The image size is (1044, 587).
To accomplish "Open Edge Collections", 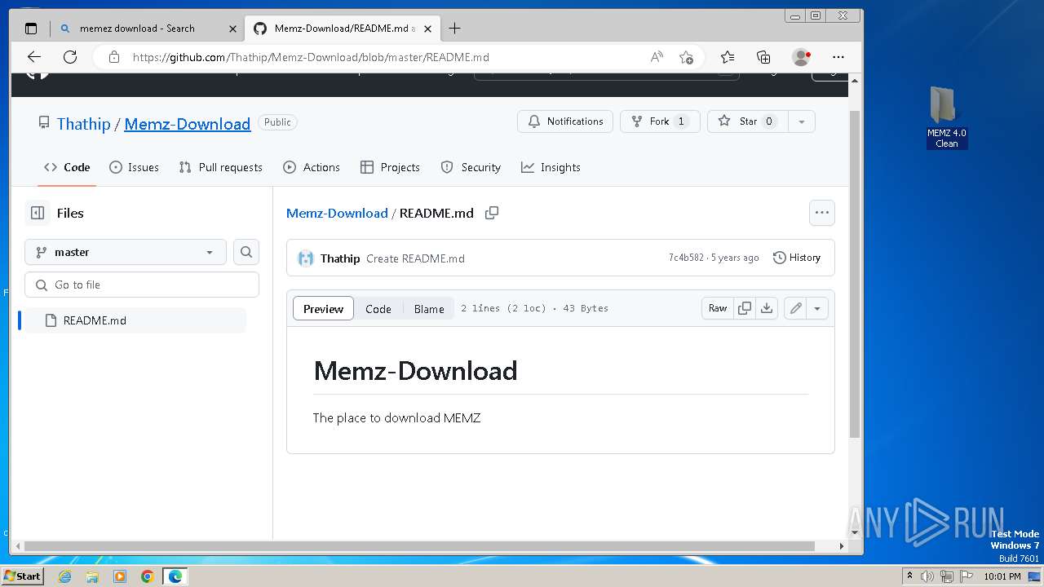I will [x=763, y=57].
